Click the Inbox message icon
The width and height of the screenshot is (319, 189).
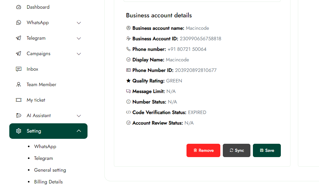tap(19, 69)
